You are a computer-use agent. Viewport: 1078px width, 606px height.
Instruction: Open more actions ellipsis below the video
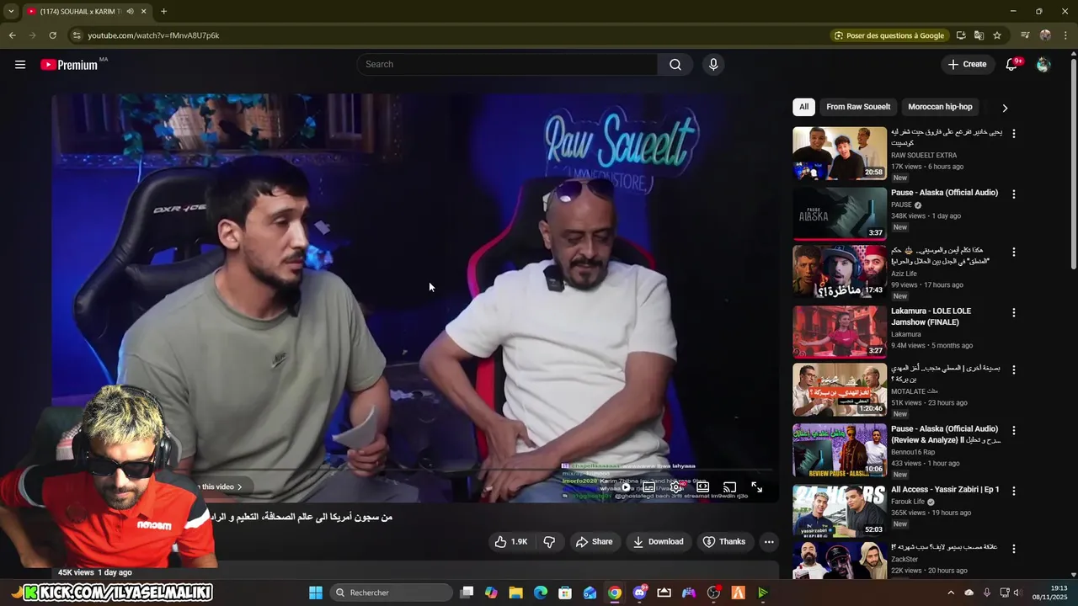[x=769, y=542]
